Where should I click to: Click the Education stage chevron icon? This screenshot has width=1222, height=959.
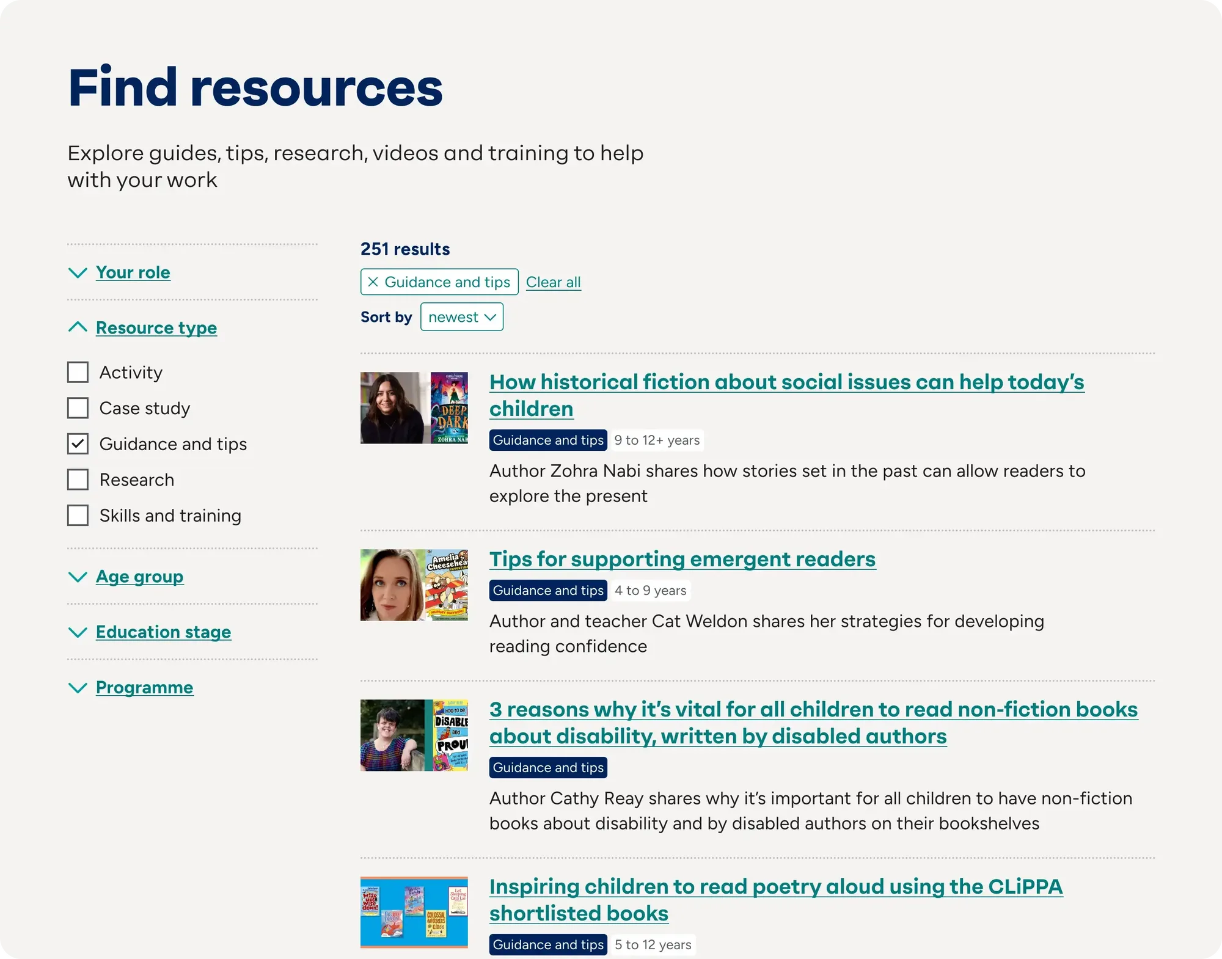point(78,633)
